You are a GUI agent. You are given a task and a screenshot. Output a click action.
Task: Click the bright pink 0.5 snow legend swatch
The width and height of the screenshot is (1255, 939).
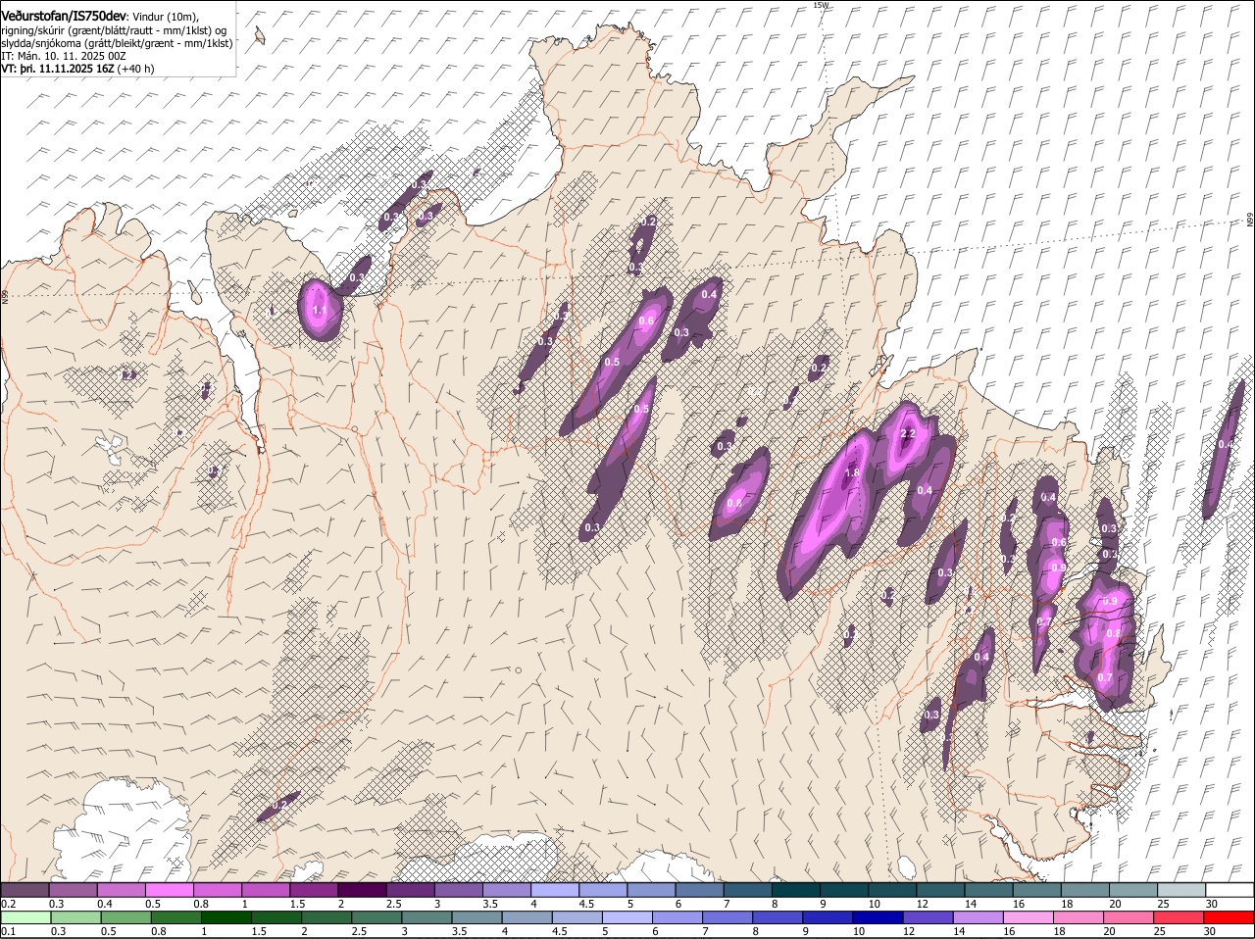(170, 890)
